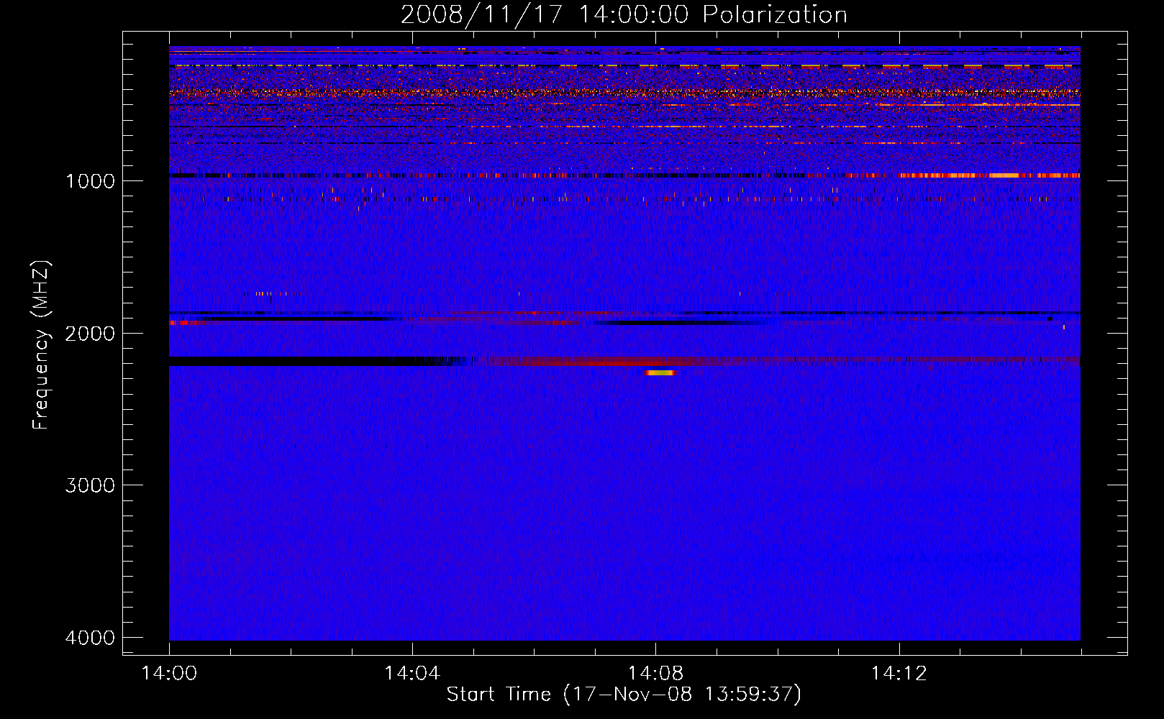
Task: Click the 14:12 time tick label
Action: coord(899,674)
